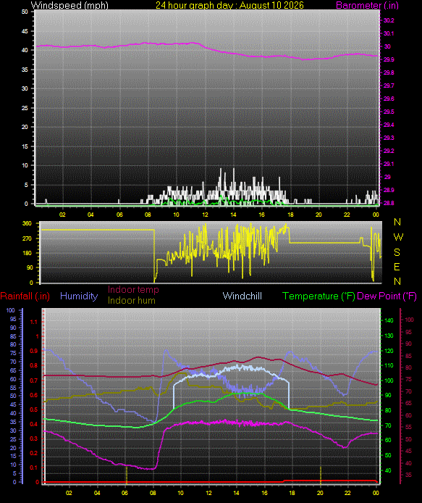
Task: Click the yellow marker at hour 20
Action: [x=321, y=475]
